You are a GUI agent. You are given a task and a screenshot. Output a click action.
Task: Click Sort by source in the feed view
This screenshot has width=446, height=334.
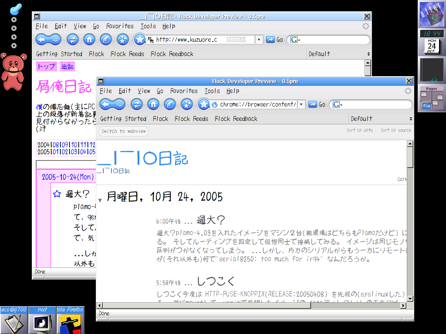point(395,130)
